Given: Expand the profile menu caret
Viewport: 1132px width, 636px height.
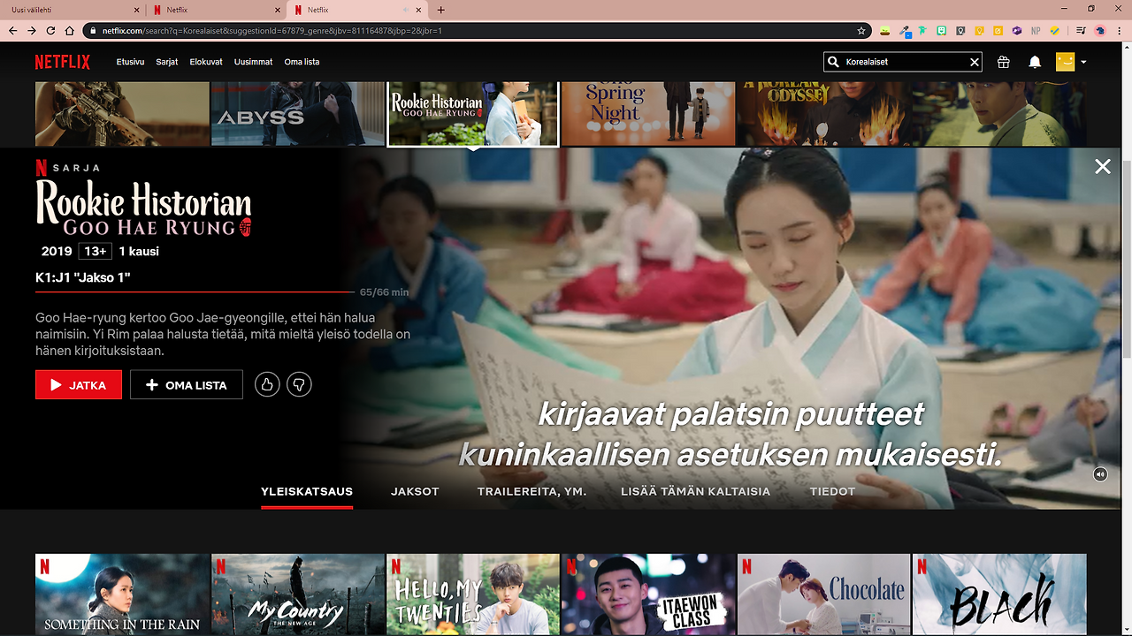Looking at the screenshot, I should 1083,62.
